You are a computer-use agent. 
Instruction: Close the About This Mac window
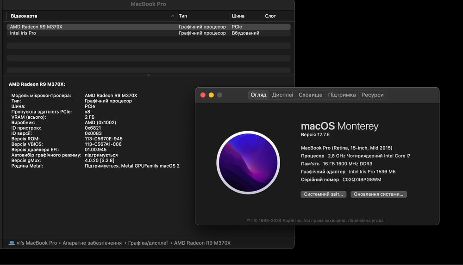pos(203,95)
